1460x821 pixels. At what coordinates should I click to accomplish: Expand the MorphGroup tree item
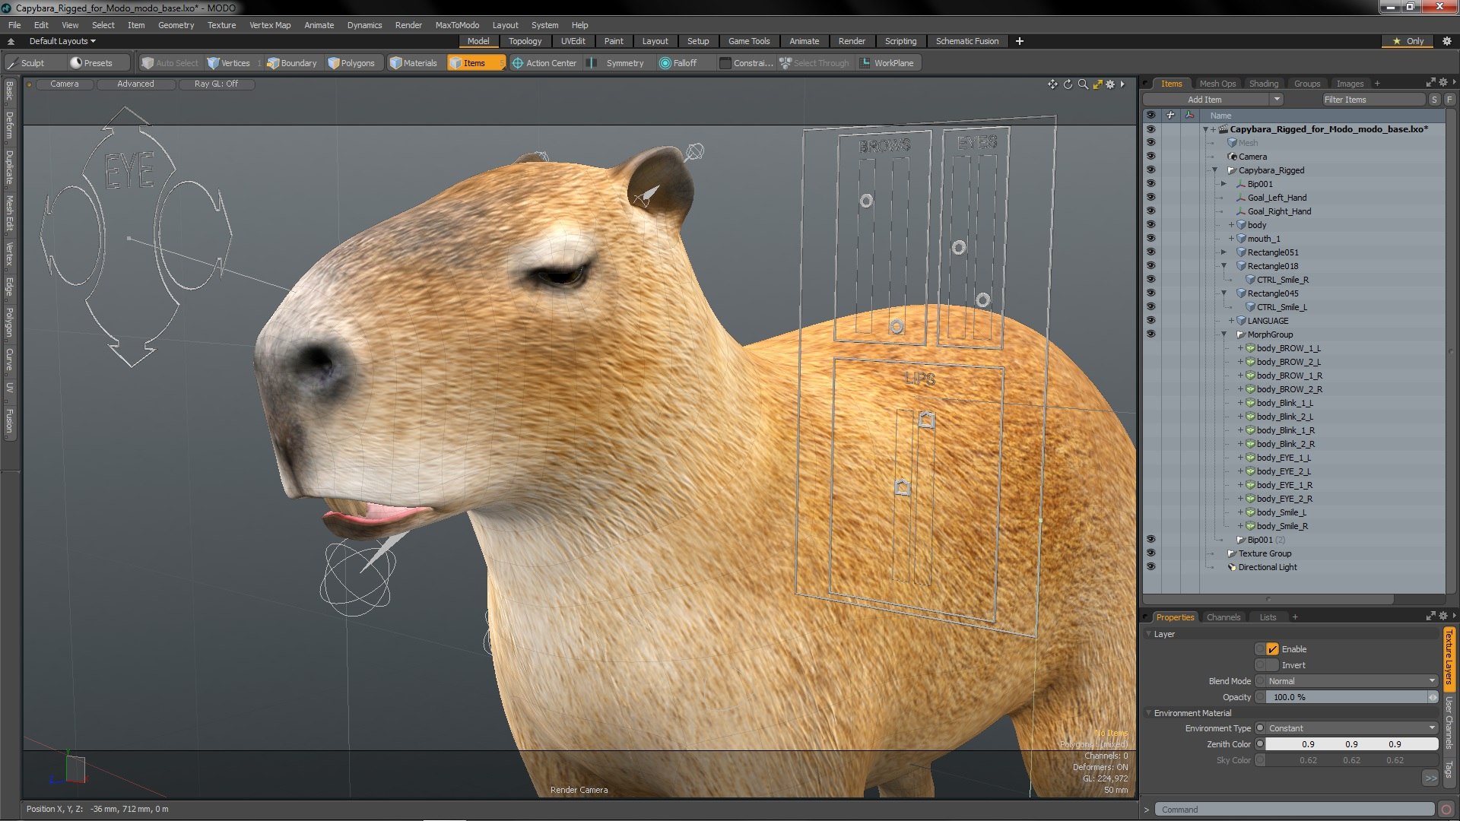1225,333
